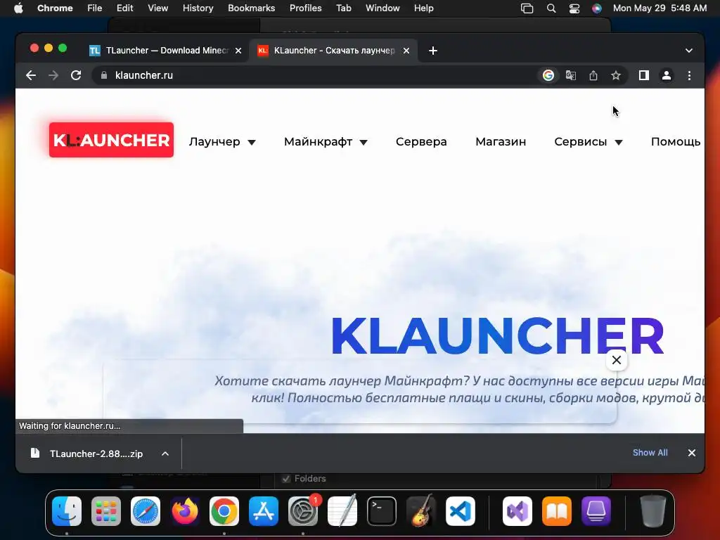Open Launchpad from the Dock

[106, 511]
